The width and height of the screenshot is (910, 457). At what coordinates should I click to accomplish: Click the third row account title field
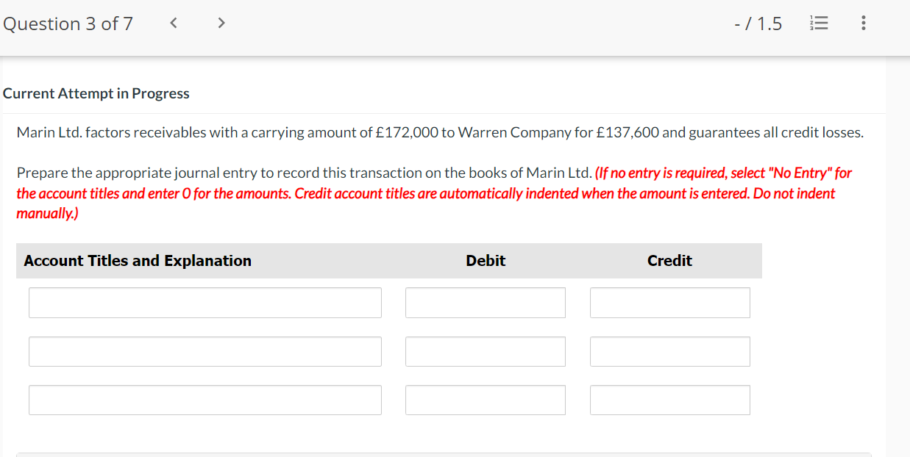[x=205, y=400]
